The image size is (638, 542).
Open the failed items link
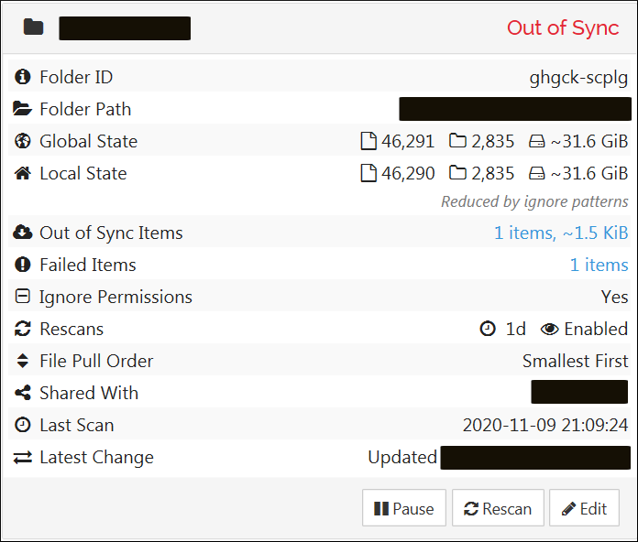(599, 266)
